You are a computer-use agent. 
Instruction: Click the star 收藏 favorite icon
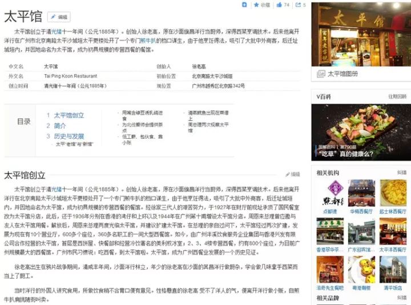(x=256, y=5)
